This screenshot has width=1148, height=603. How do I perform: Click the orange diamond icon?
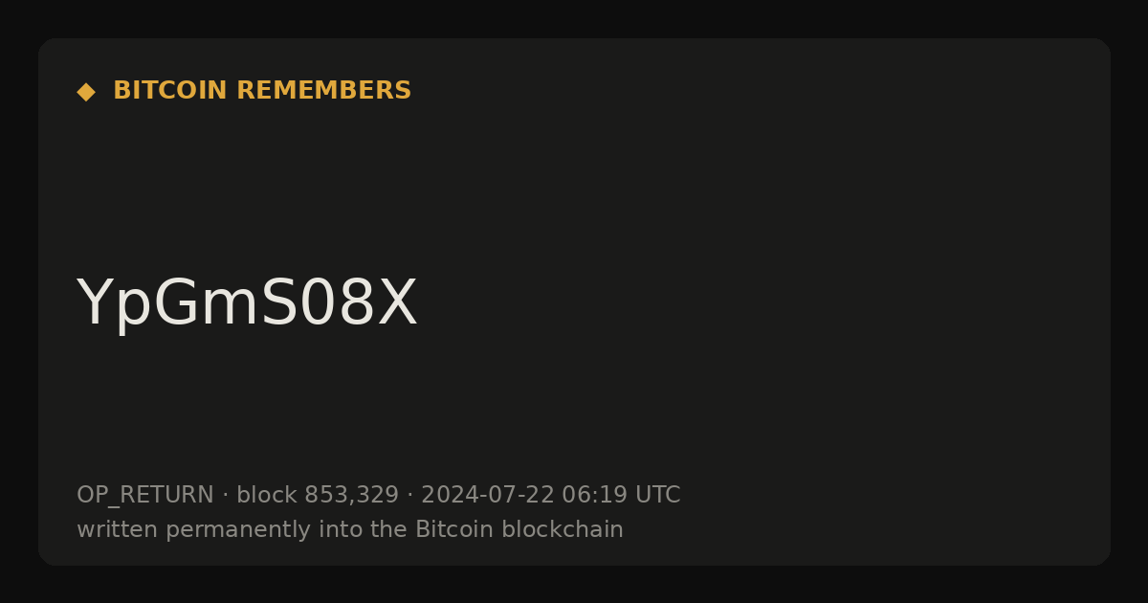86,92
